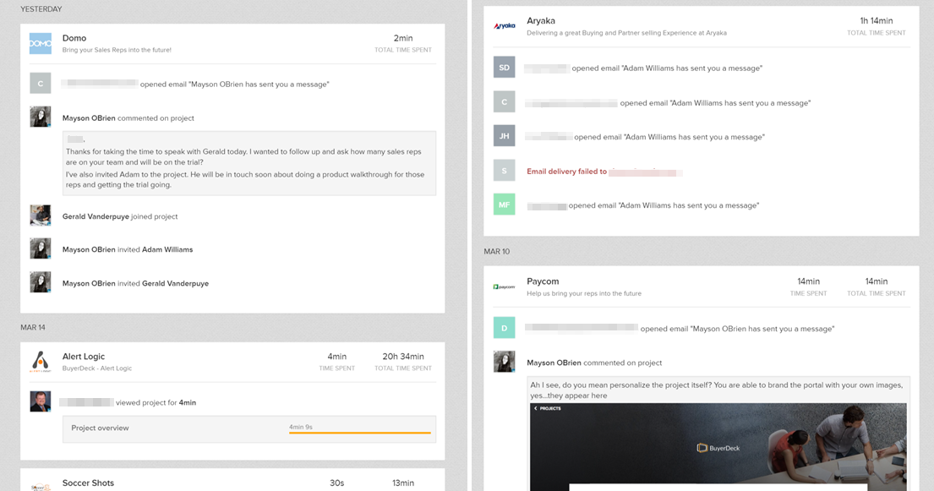This screenshot has width=934, height=491.
Task: Click Paycom '14min' Time Spent value
Action: [x=808, y=281]
